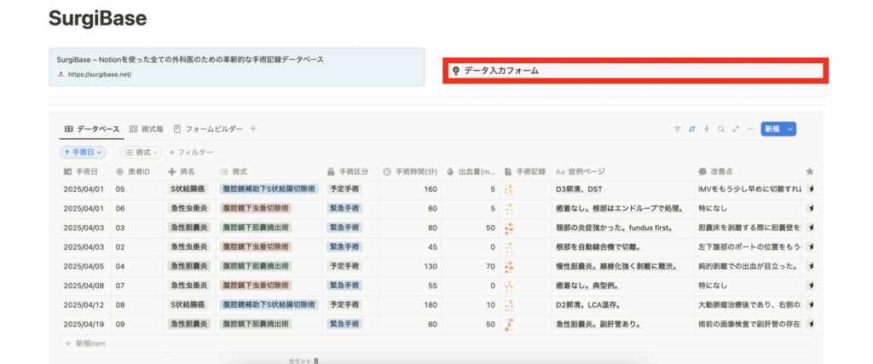Screen dimensions: 873x364
Task: Open データ入力フォーム callout
Action: [x=636, y=71]
